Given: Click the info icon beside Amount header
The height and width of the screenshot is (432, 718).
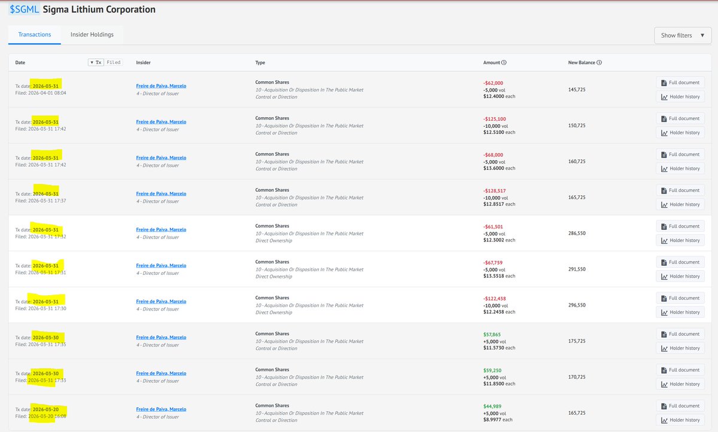Looking at the screenshot, I should [x=504, y=62].
